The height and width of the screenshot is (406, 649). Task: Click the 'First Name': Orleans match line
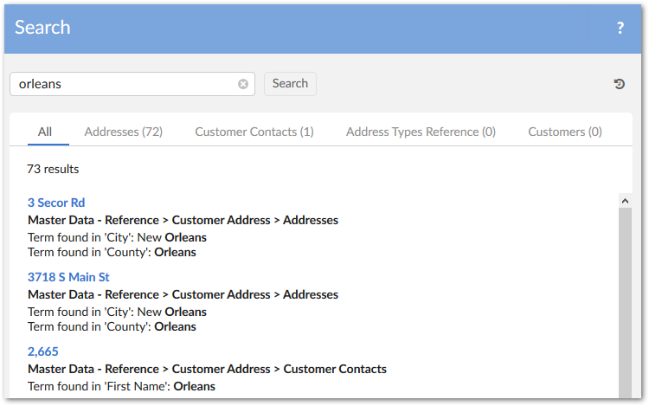(x=121, y=386)
